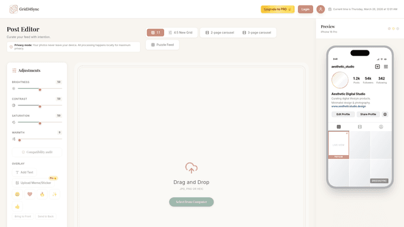Click the 1.2k Posts stat
Viewport: 404px width, 227px height.
[x=356, y=80]
